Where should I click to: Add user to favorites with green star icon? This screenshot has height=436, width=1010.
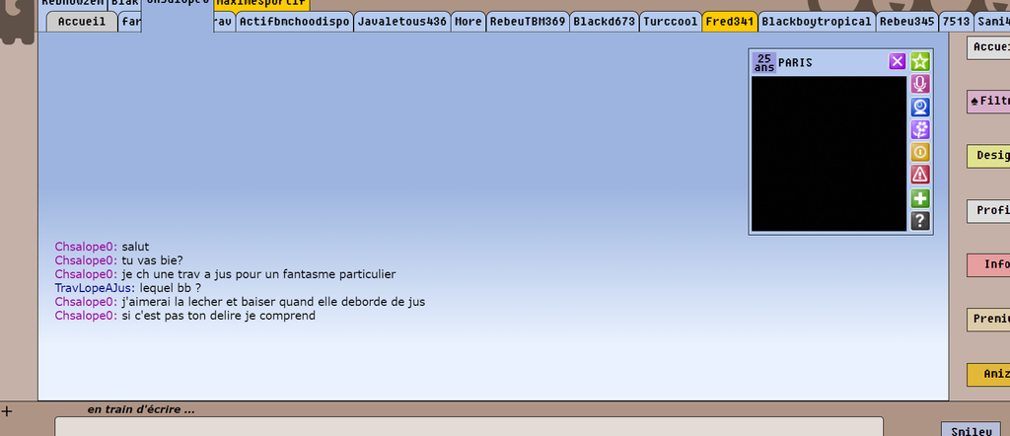(x=920, y=62)
